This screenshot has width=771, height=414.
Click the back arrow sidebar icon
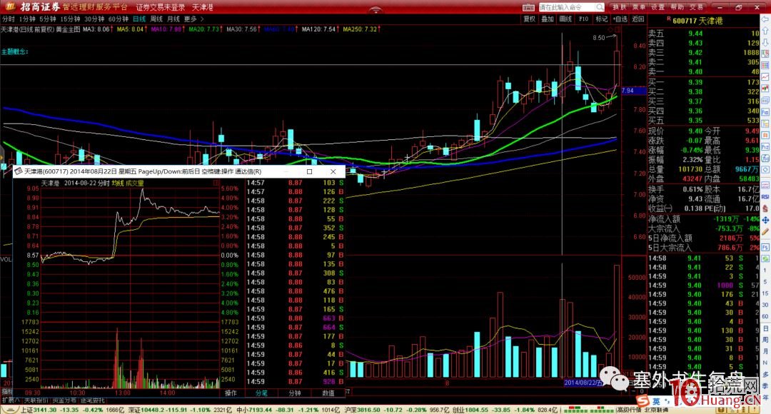point(765,20)
